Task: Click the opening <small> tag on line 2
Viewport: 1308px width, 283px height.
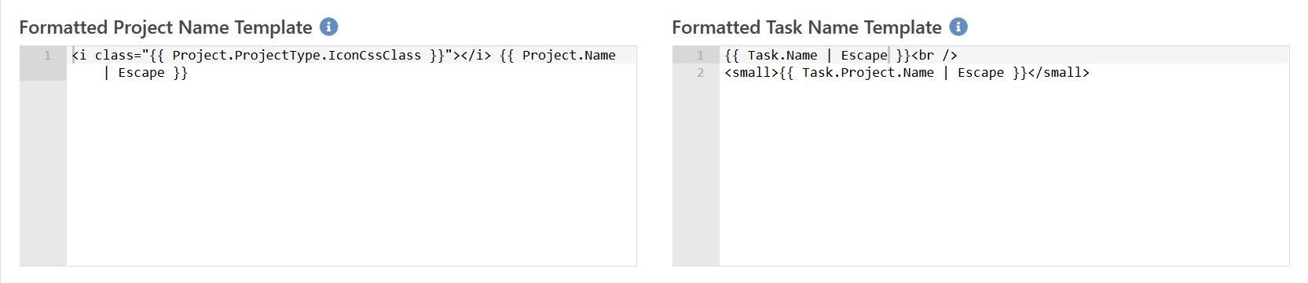Action: point(752,73)
